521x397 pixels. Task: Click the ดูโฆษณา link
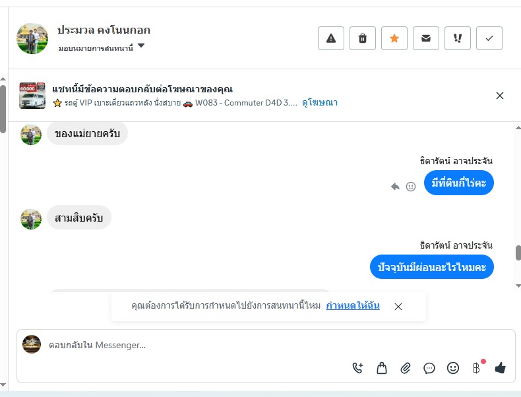coord(320,103)
